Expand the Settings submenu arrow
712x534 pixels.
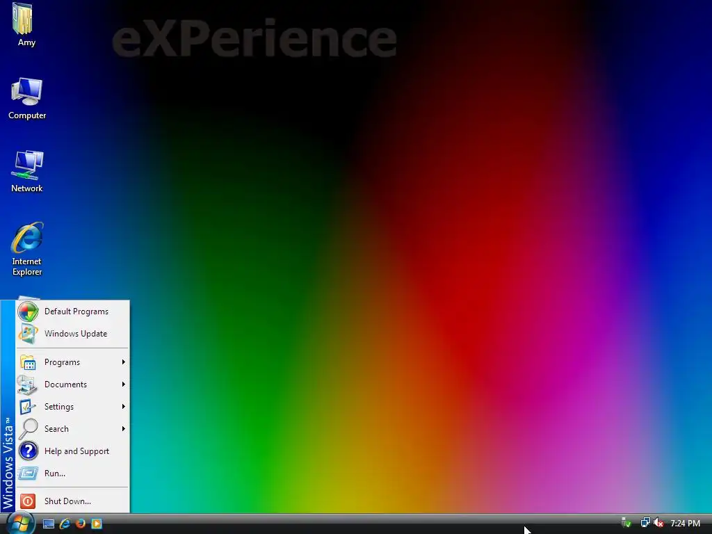(124, 407)
